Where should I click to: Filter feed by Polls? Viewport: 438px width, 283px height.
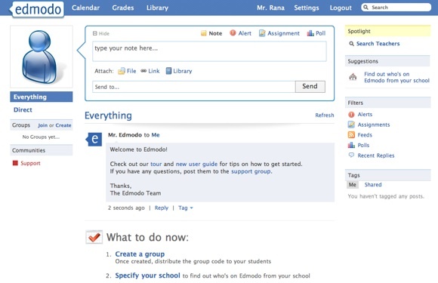tap(363, 145)
